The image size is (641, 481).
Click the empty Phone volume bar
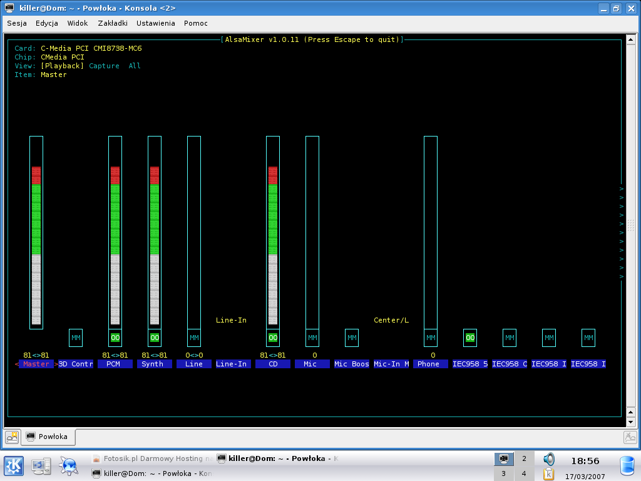(x=431, y=232)
